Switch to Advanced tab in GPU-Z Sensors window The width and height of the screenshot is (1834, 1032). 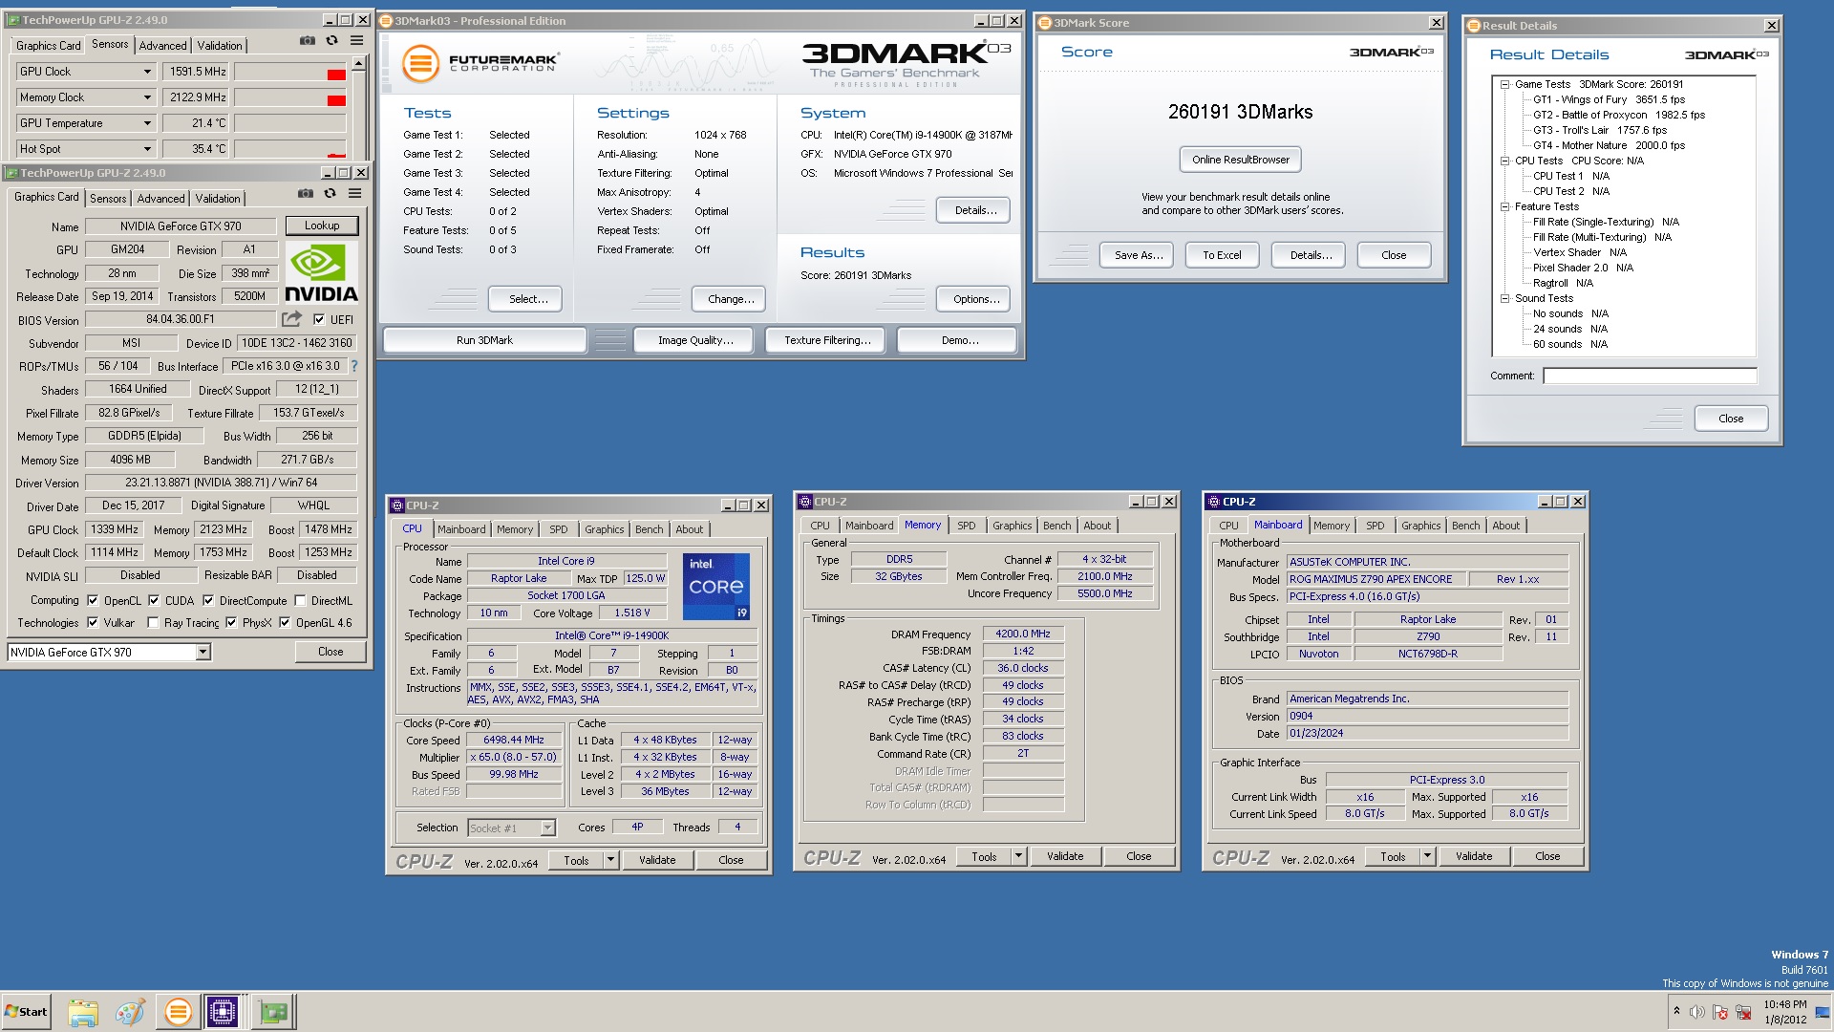click(x=162, y=45)
